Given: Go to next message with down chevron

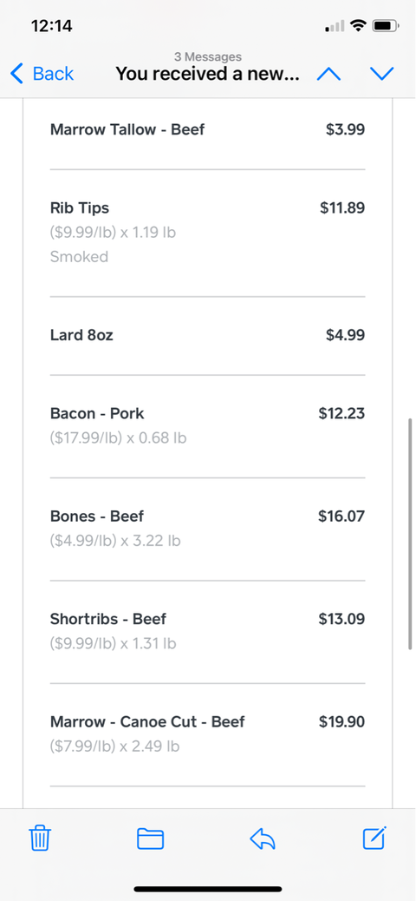Looking at the screenshot, I should tap(381, 74).
